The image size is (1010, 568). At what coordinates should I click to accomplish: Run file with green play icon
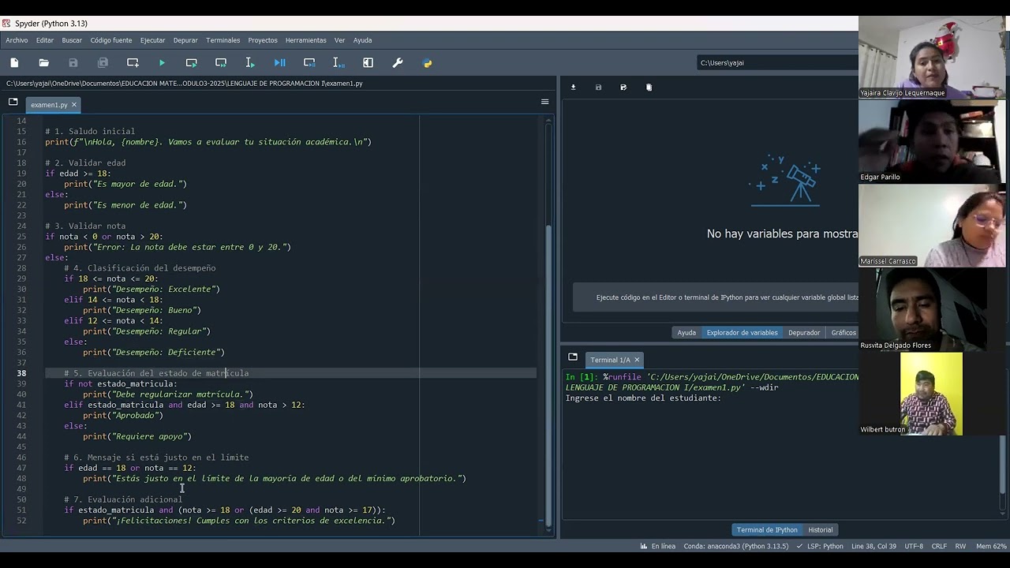coord(162,63)
